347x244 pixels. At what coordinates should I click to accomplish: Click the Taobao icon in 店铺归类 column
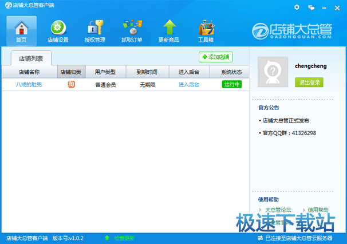click(71, 84)
